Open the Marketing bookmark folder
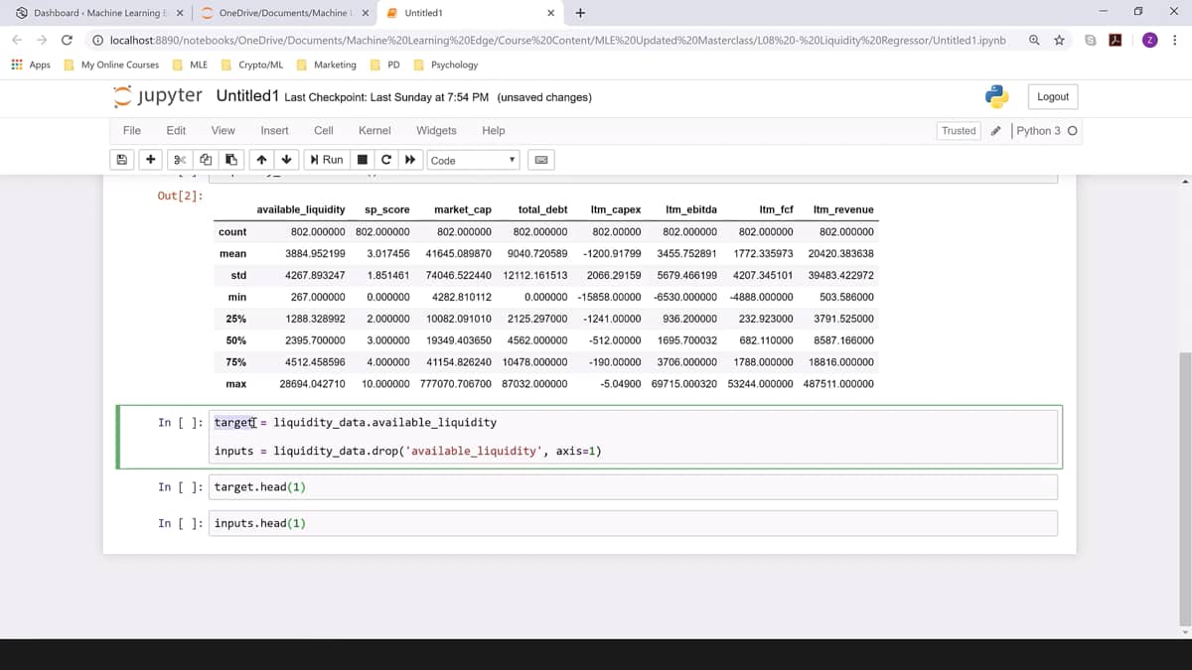The image size is (1192, 670). [x=327, y=65]
